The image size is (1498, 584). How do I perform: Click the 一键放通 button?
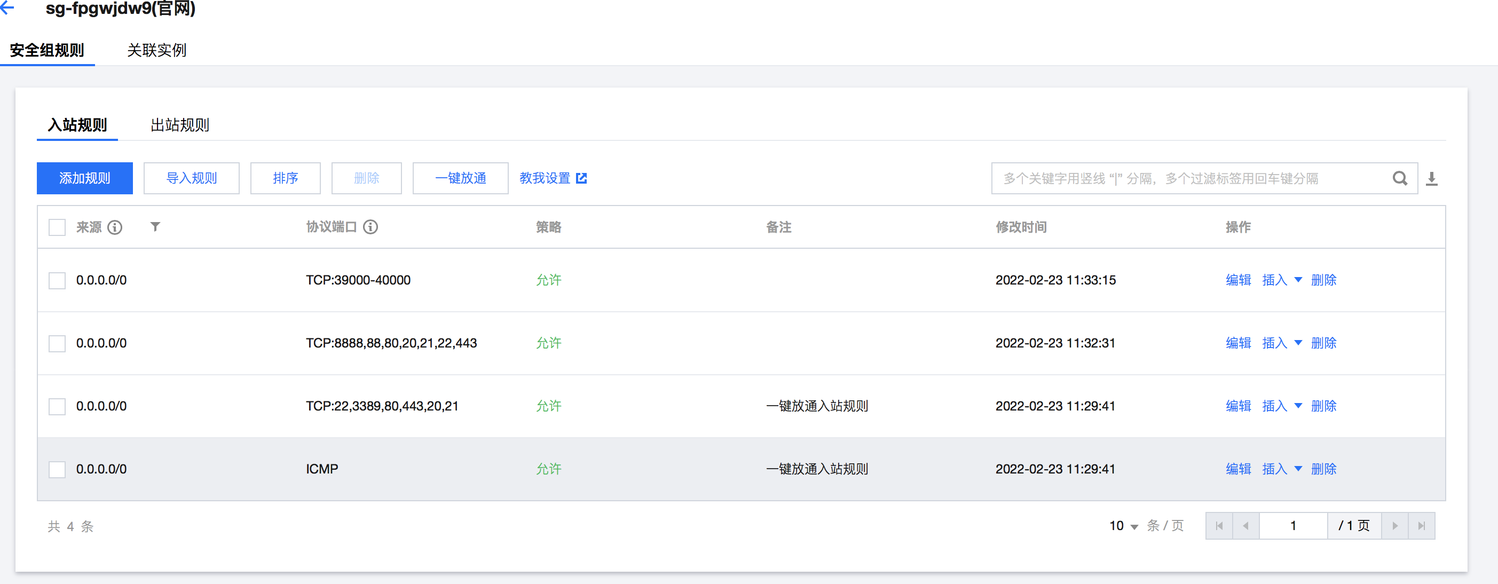click(x=461, y=178)
